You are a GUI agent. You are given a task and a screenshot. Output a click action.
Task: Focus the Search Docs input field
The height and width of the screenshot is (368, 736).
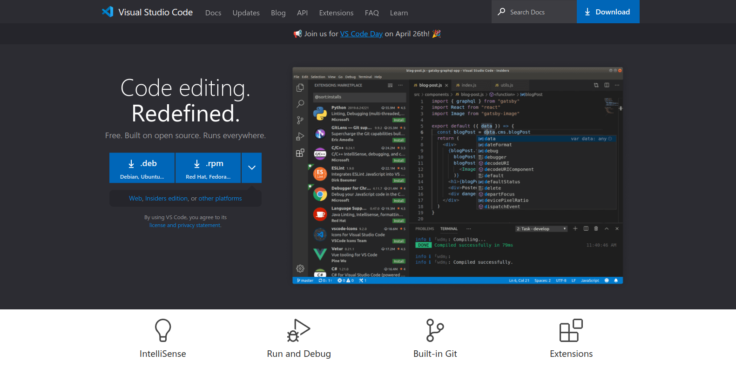(x=534, y=12)
